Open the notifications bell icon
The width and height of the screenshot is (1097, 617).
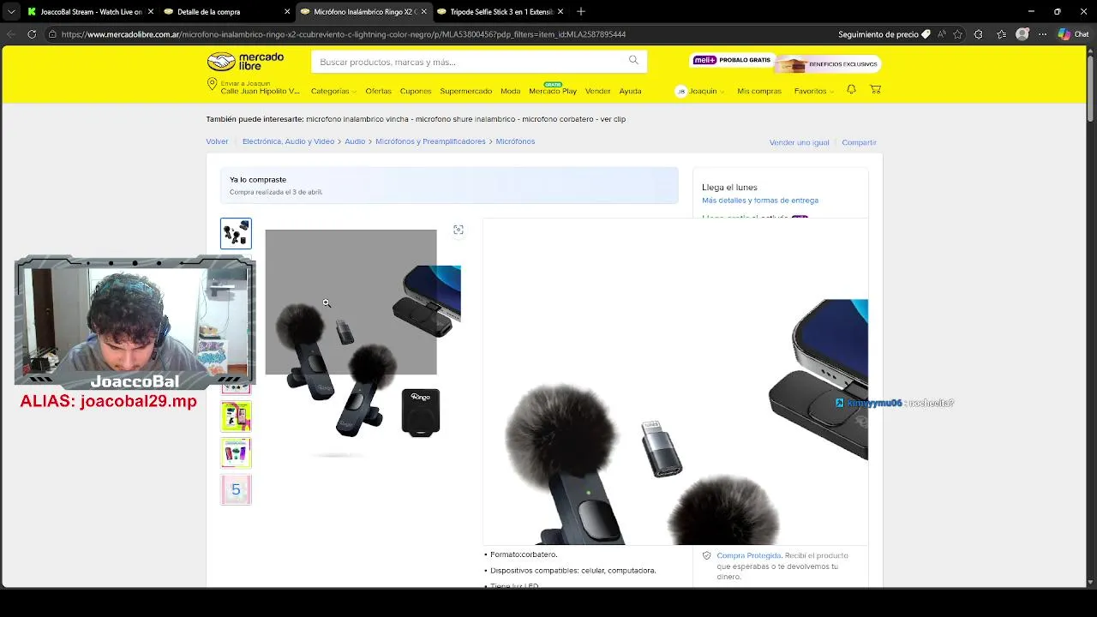(851, 89)
